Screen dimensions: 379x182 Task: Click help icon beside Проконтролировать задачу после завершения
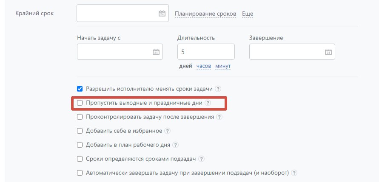(x=219, y=117)
